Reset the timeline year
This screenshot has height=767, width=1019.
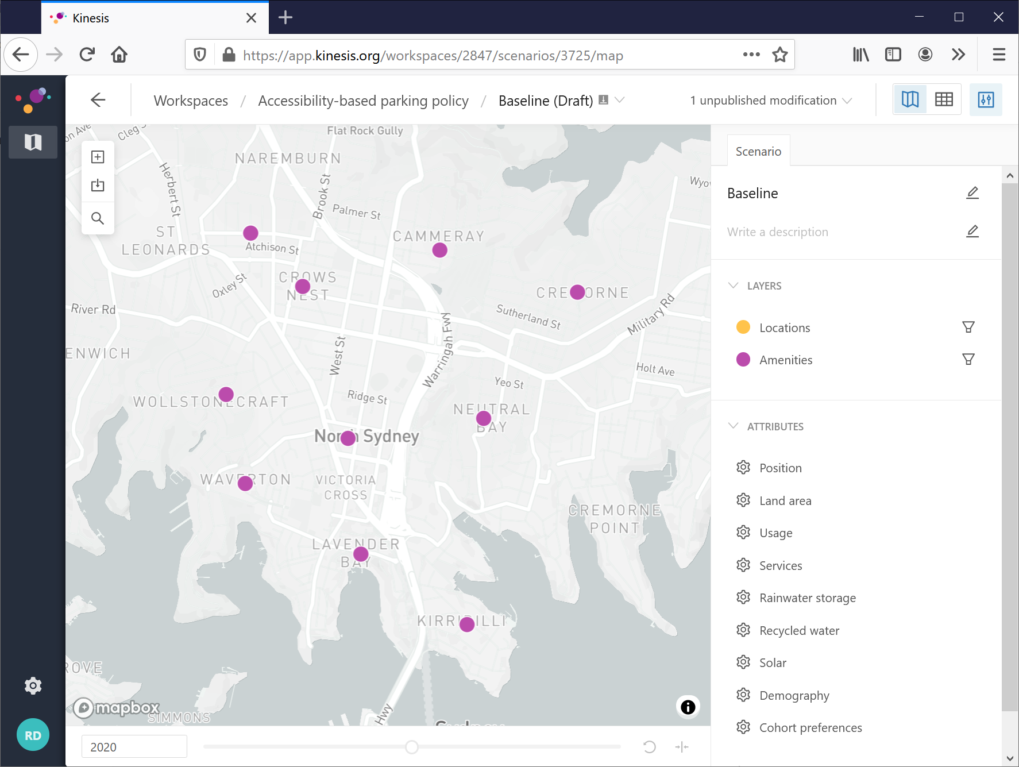(650, 746)
